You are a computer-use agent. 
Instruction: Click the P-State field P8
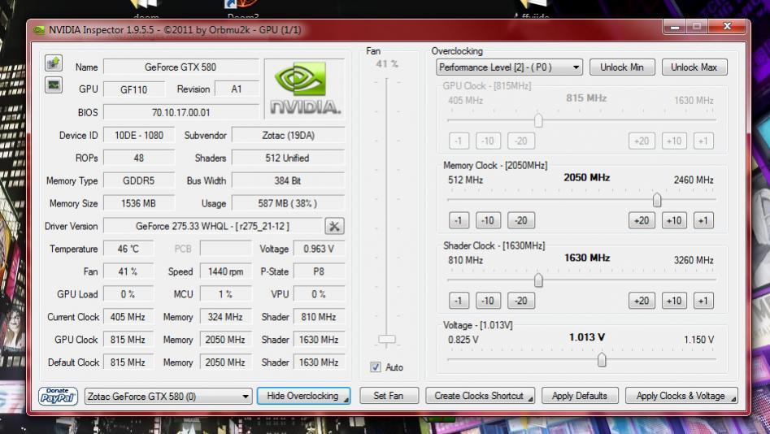pos(320,271)
